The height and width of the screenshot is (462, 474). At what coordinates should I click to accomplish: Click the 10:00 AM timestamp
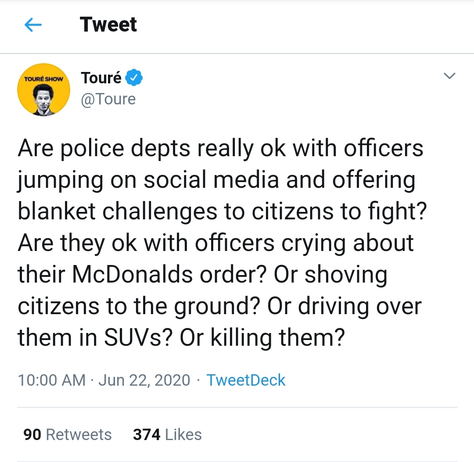[x=52, y=380]
